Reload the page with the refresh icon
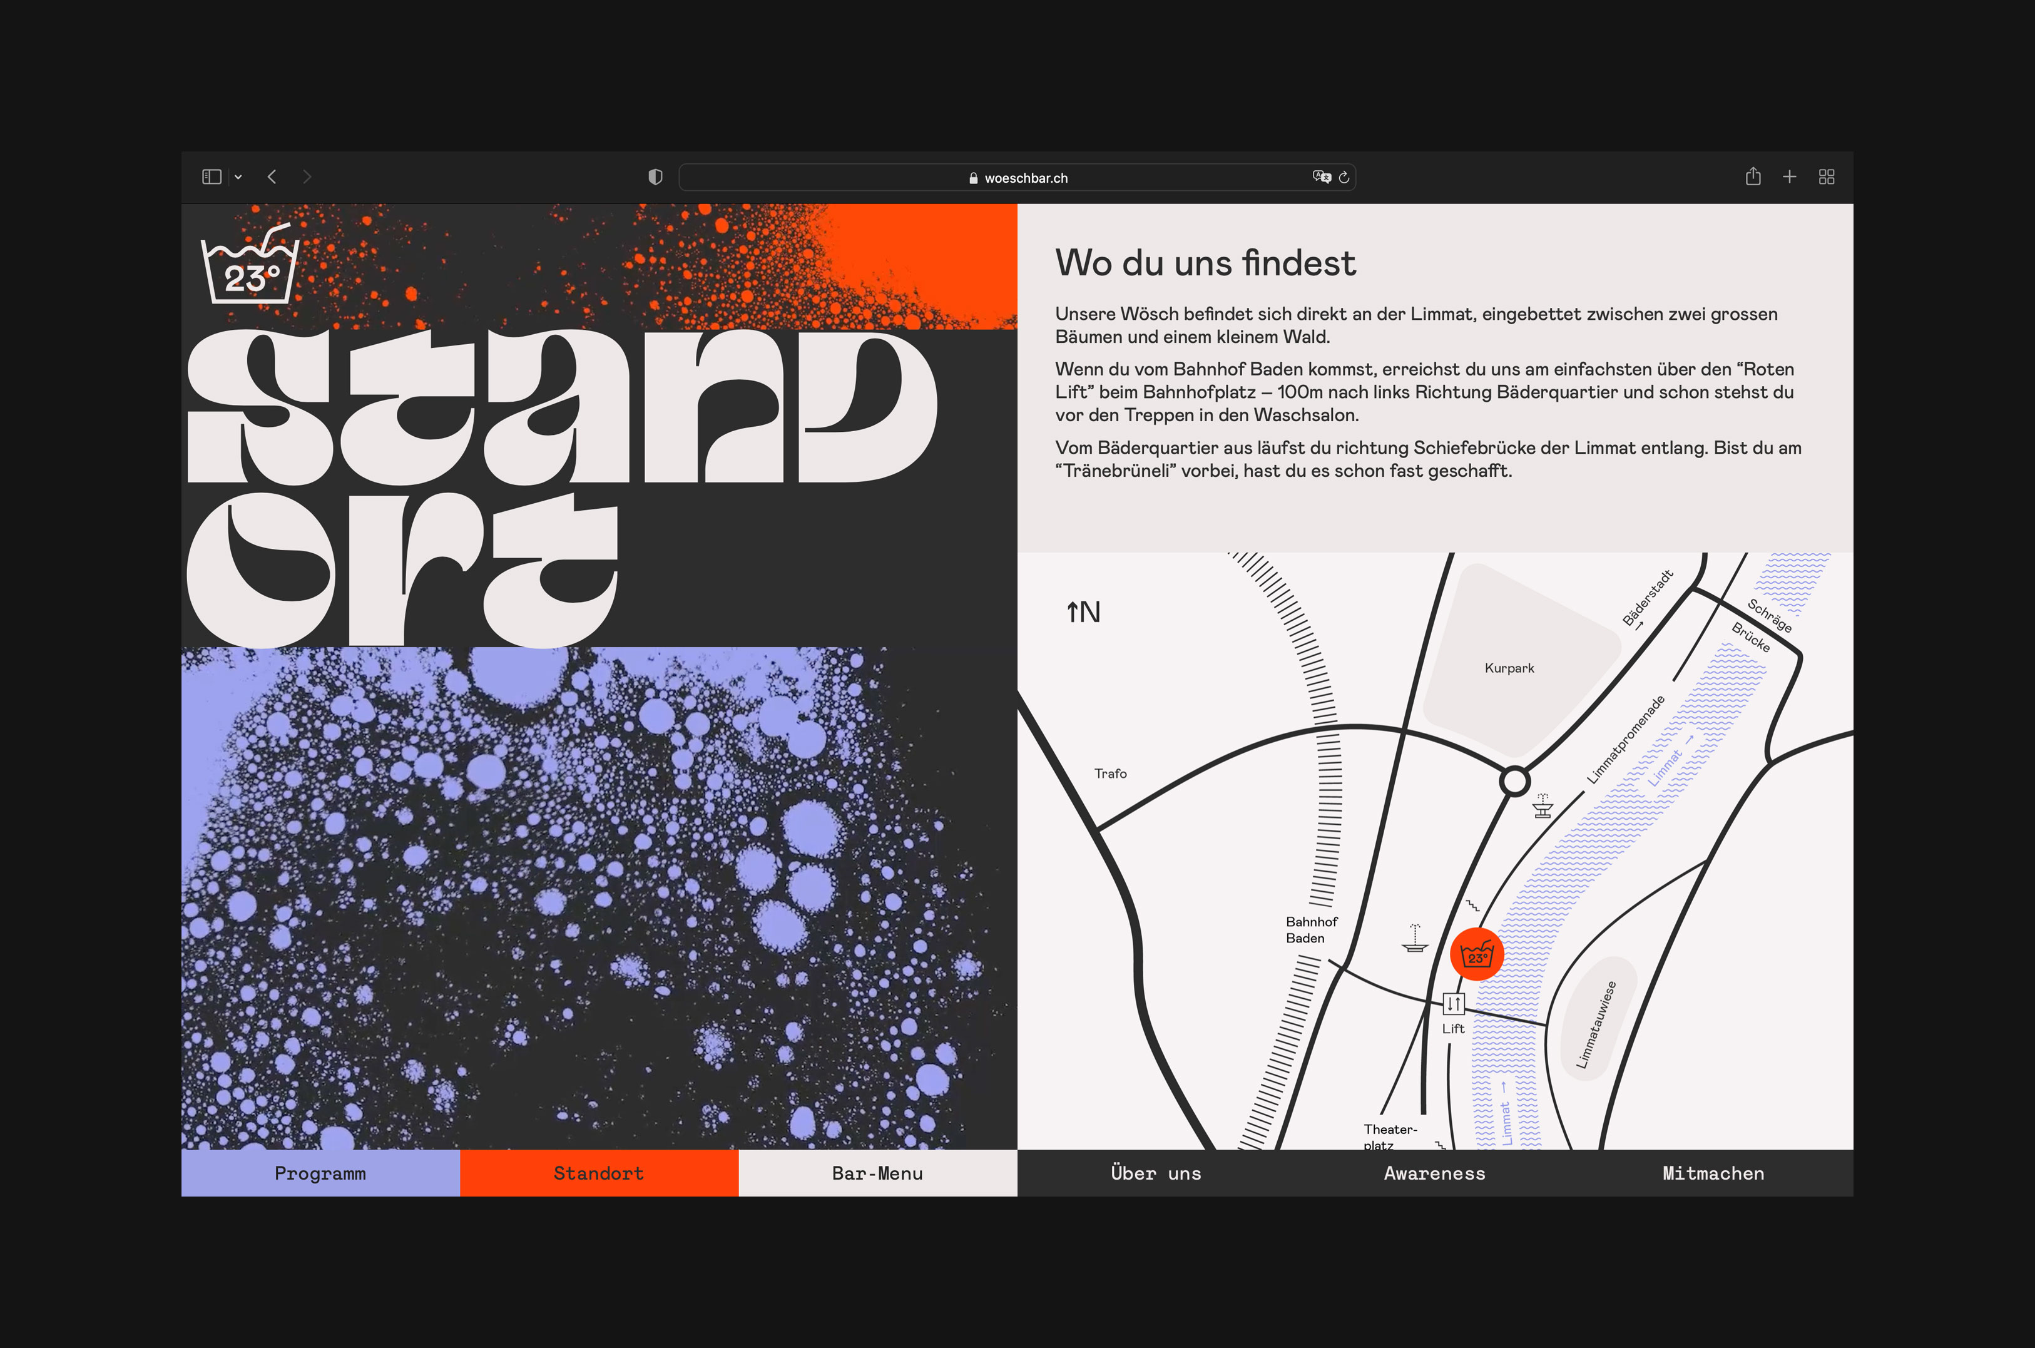 1344,178
